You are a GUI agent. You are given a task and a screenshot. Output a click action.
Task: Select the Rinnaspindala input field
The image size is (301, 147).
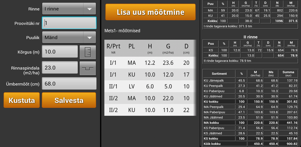click(60, 68)
